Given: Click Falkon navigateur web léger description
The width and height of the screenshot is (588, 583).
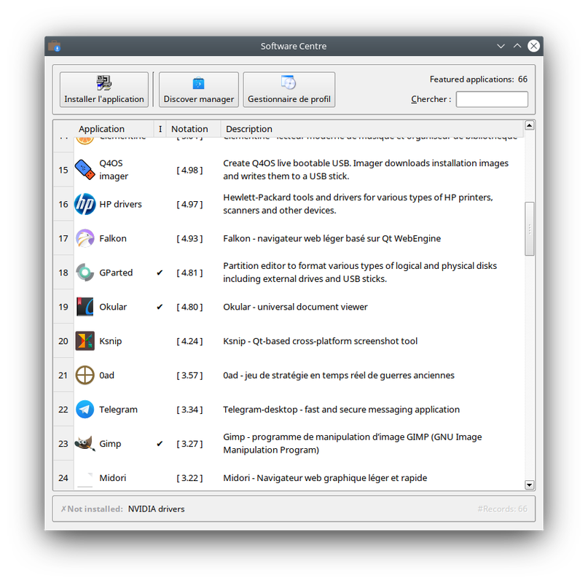Looking at the screenshot, I should pos(332,238).
